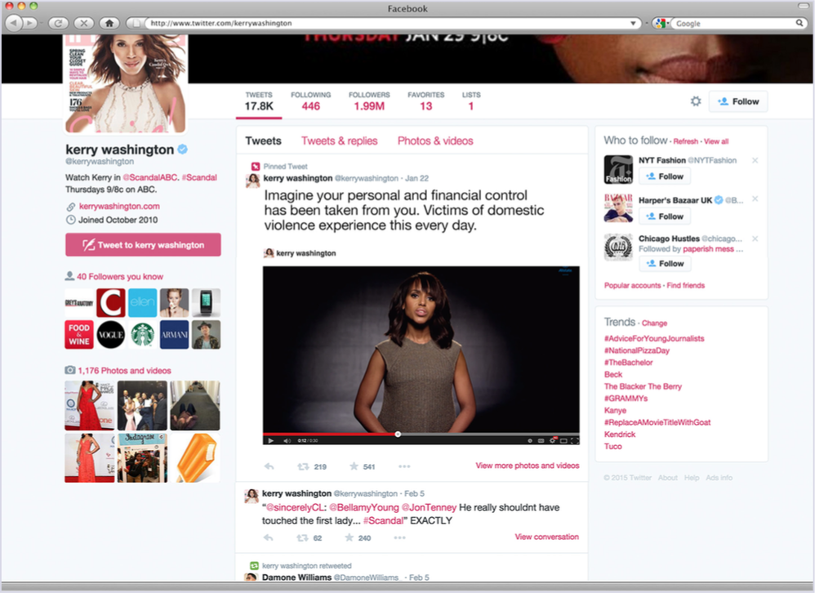
Task: Refresh the Who to follow list
Action: point(686,141)
